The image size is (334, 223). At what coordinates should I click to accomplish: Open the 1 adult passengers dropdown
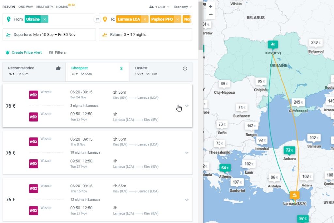[159, 7]
